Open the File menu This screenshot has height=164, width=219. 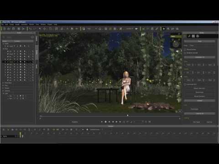click(3, 25)
